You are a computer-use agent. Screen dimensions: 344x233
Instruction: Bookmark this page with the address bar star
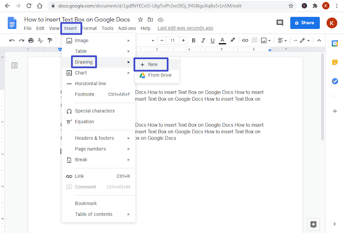(x=291, y=6)
